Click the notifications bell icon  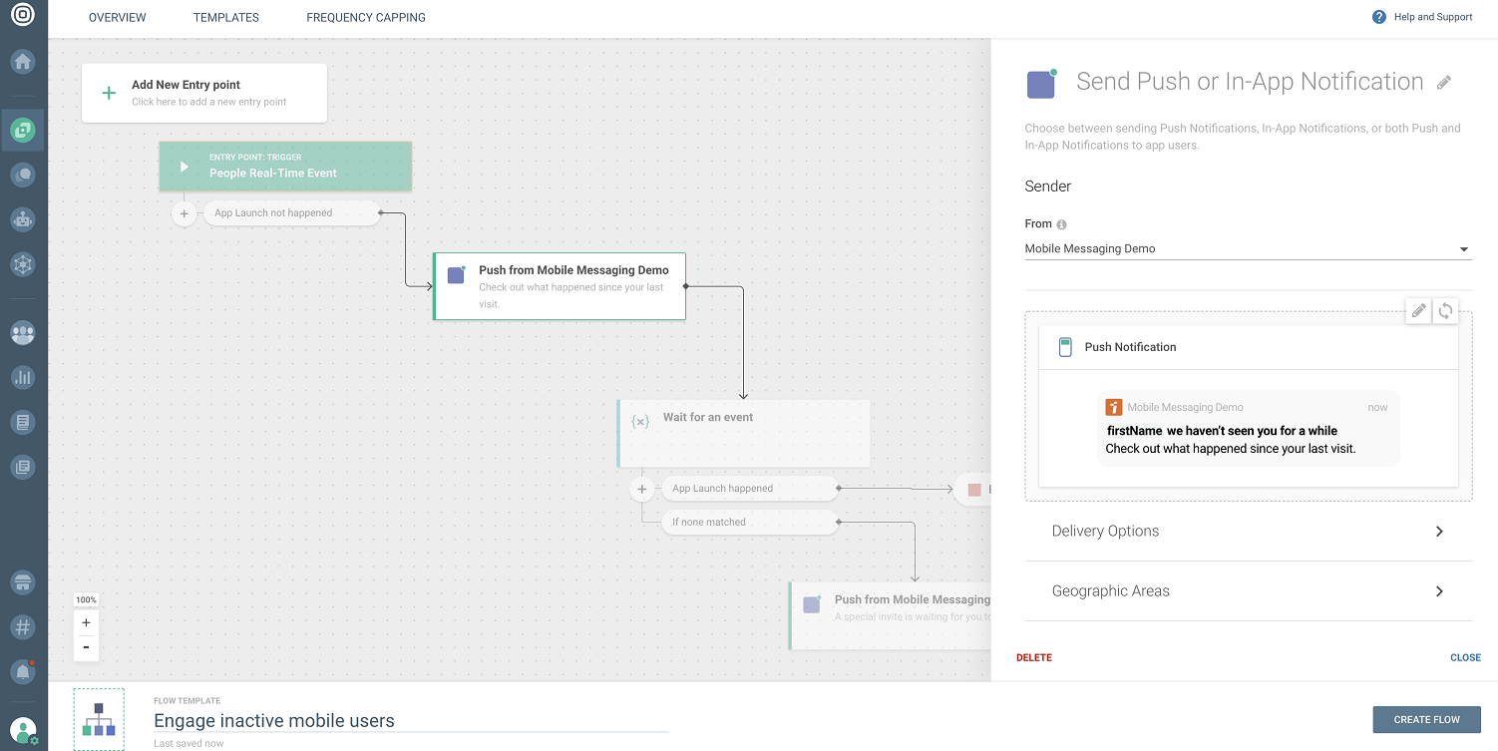click(x=23, y=671)
